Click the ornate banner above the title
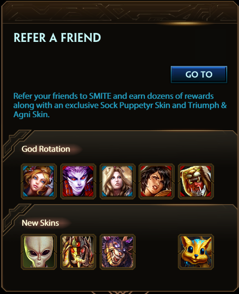Image resolution: width=239 pixels, height=294 pixels. [119, 12]
